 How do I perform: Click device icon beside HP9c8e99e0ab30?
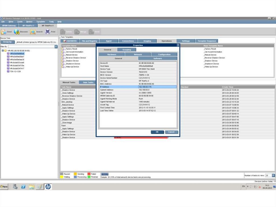[8, 60]
